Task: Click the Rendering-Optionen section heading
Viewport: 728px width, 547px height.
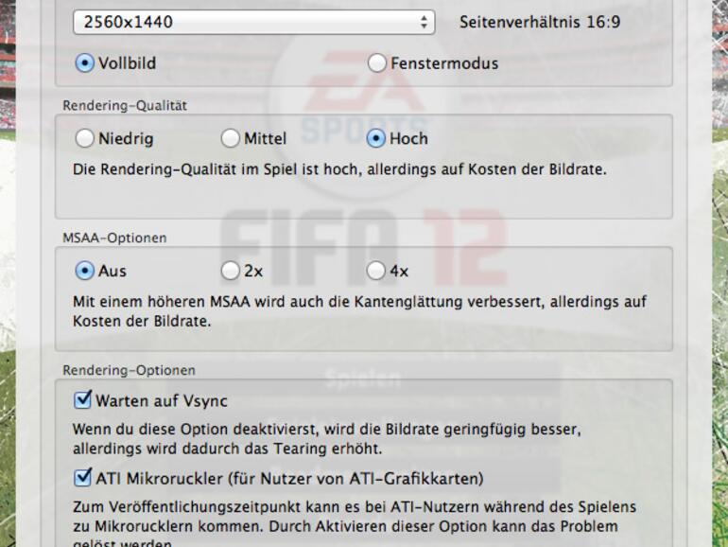Action: click(130, 370)
